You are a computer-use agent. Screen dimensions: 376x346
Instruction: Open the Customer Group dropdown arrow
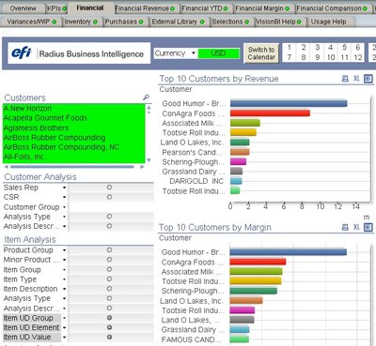[64, 207]
